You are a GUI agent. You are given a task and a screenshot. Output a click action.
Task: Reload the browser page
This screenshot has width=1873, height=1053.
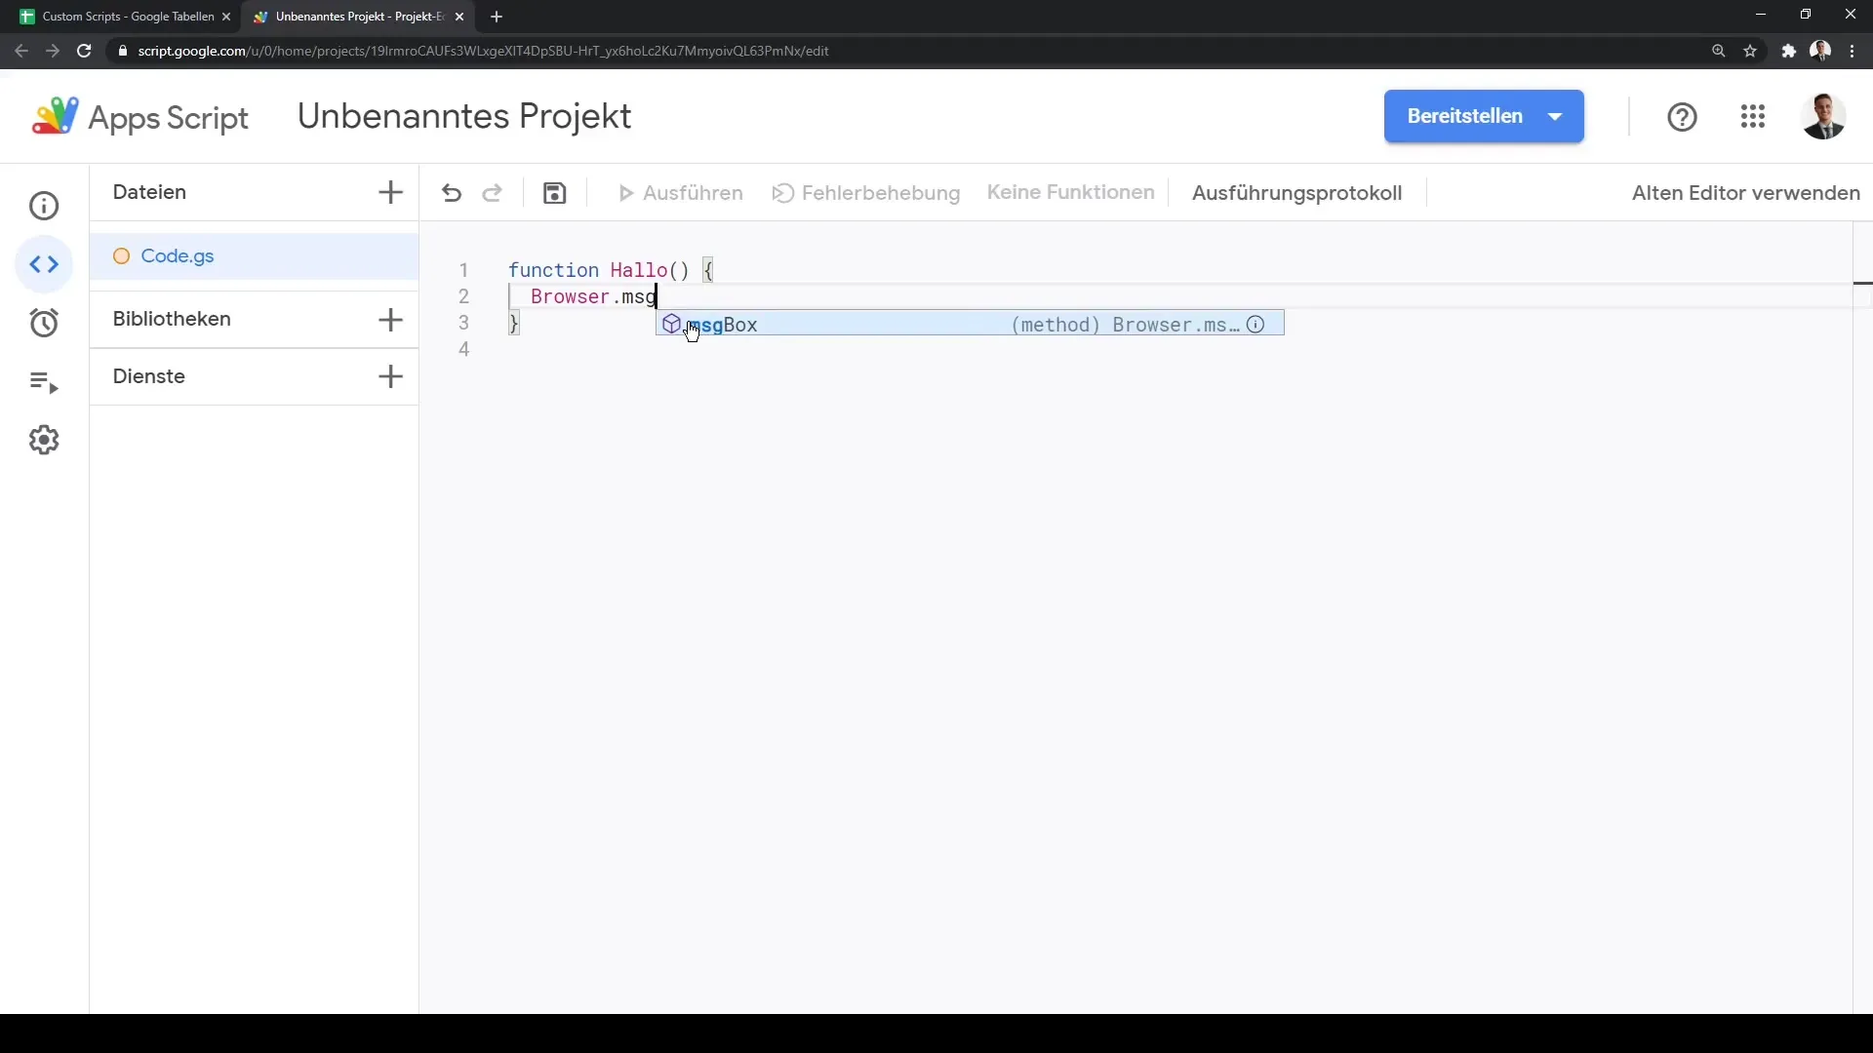(x=84, y=51)
